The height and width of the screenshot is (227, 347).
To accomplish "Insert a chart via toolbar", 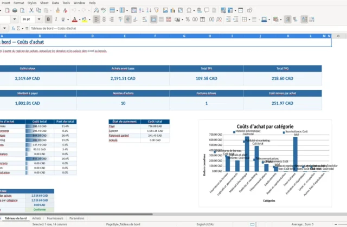I will (172, 10).
